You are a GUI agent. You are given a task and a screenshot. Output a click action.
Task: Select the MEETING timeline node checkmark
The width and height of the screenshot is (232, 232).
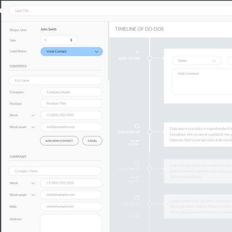coord(149,204)
